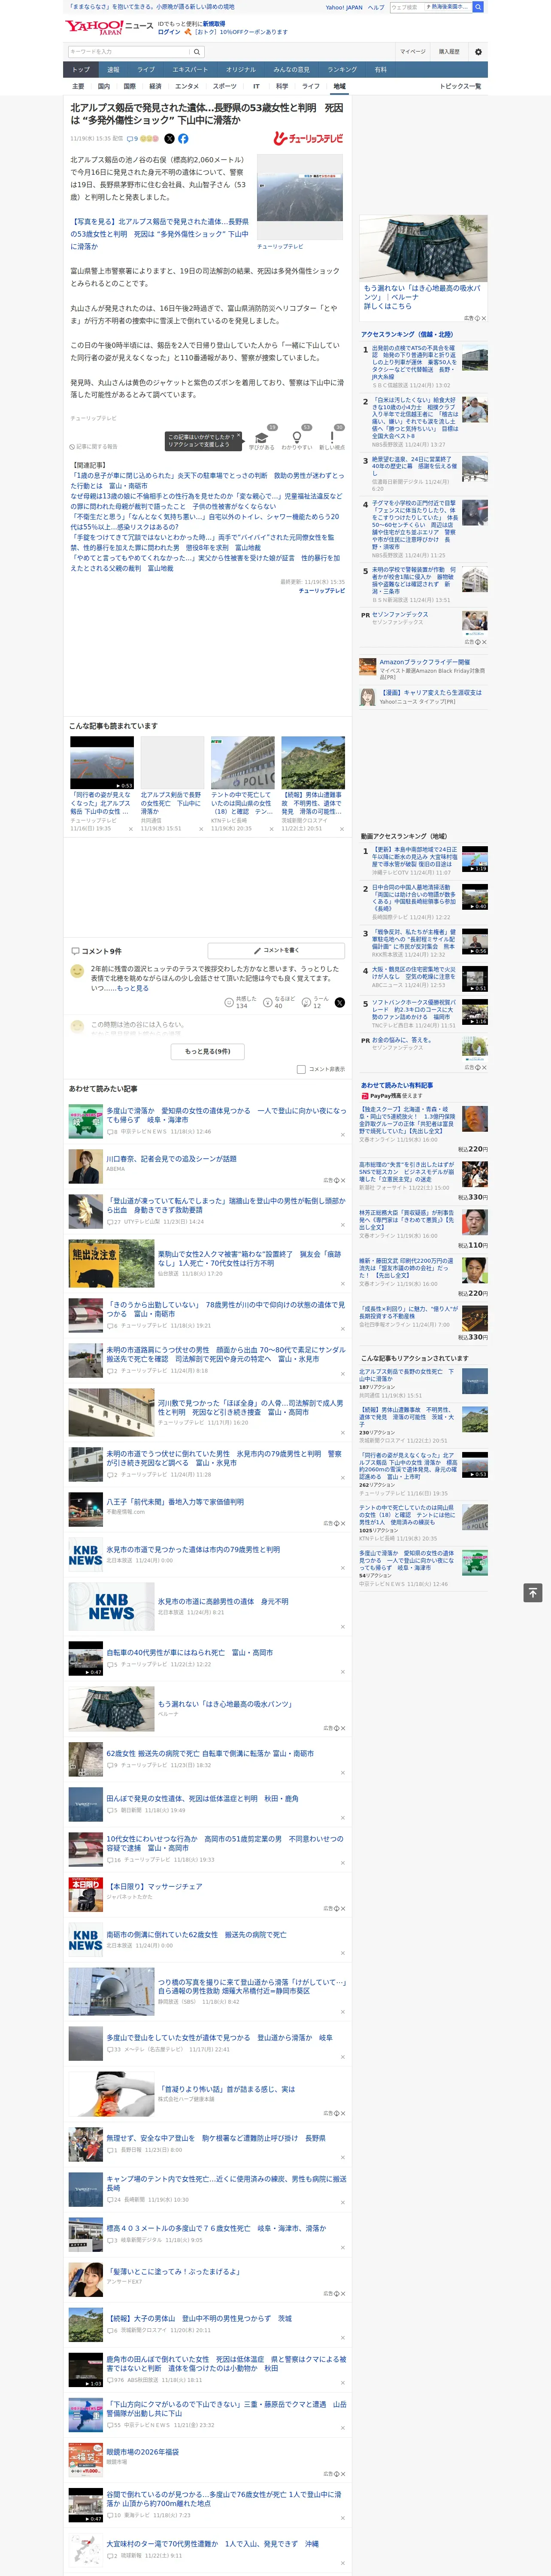Image resolution: width=551 pixels, height=2576 pixels.
Task: Click the ヘルプ link in the header
Action: point(375,7)
